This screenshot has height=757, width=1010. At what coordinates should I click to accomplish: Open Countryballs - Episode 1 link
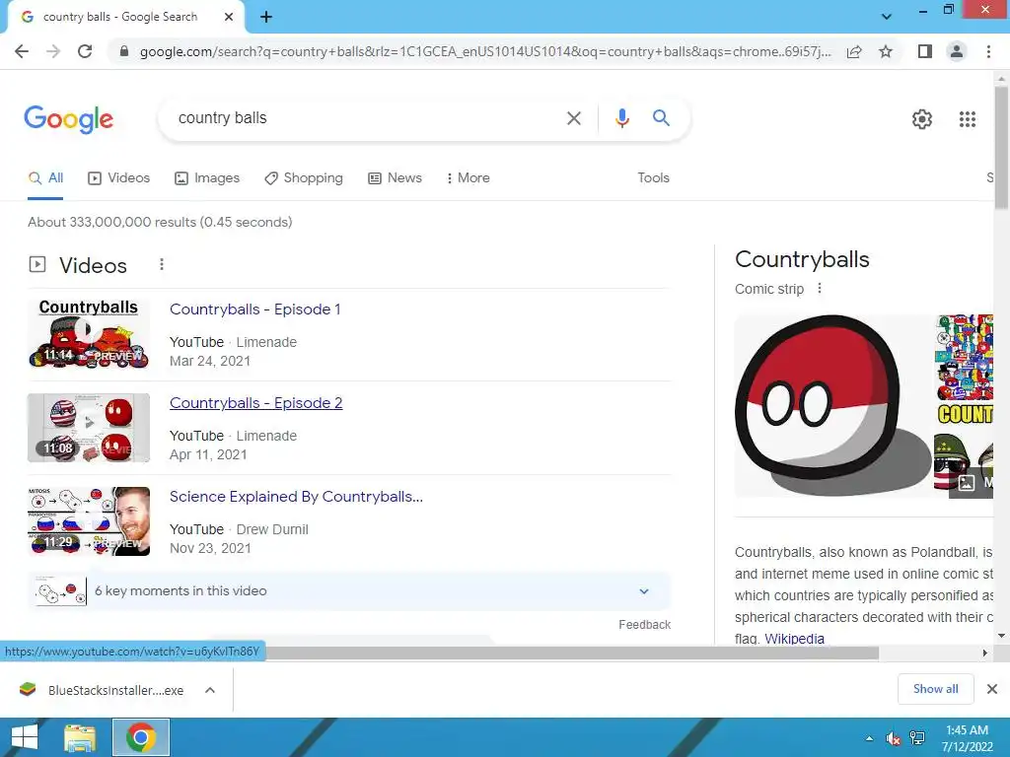[255, 310]
